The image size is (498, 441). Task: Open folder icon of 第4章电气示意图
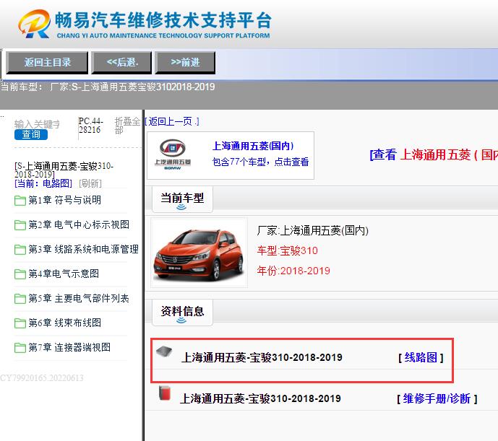tap(20, 274)
